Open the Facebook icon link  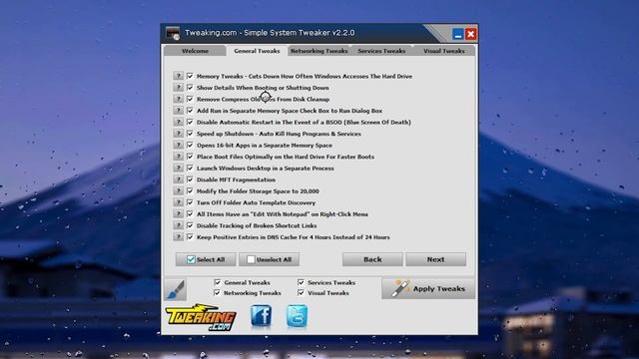click(x=261, y=315)
